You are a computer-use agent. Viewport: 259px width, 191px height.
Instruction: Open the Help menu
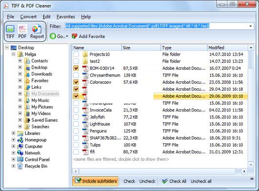86,17
